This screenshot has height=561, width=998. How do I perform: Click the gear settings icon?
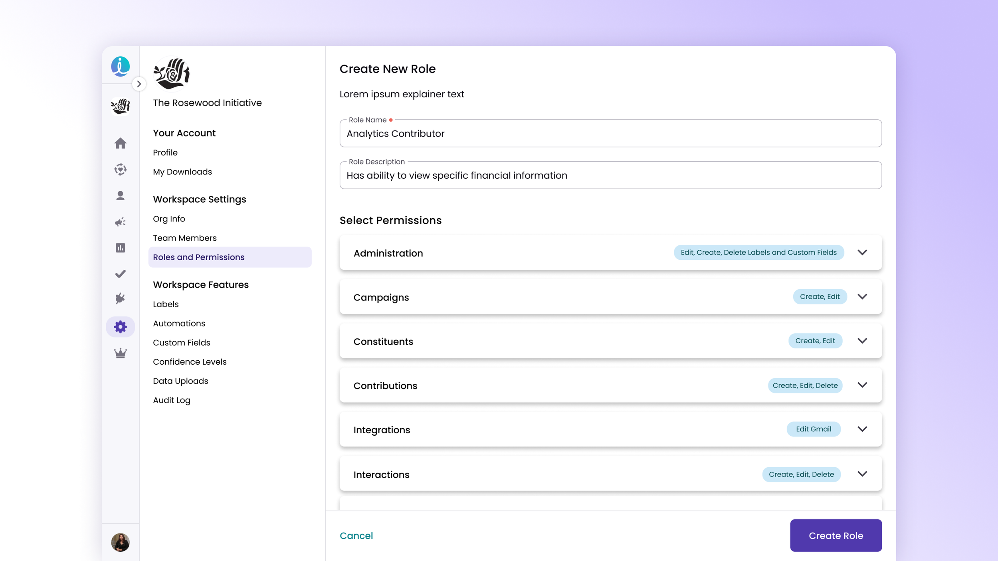(120, 327)
